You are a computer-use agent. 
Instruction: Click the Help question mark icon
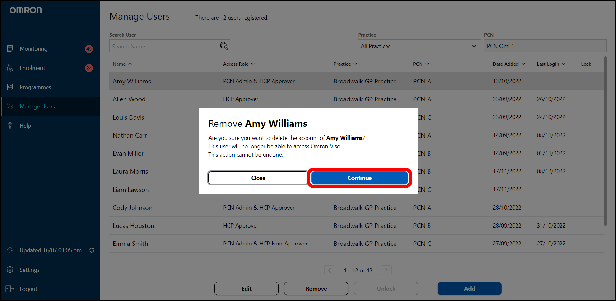click(10, 126)
